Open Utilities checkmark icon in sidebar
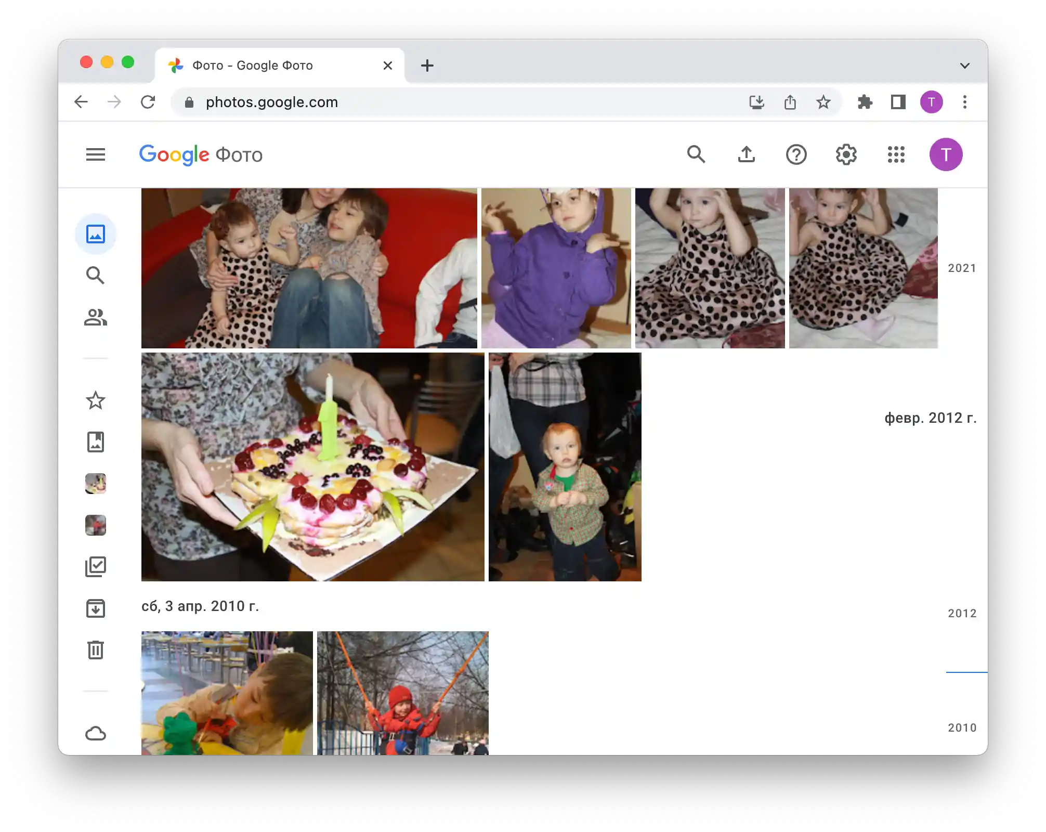This screenshot has height=832, width=1046. 96,567
